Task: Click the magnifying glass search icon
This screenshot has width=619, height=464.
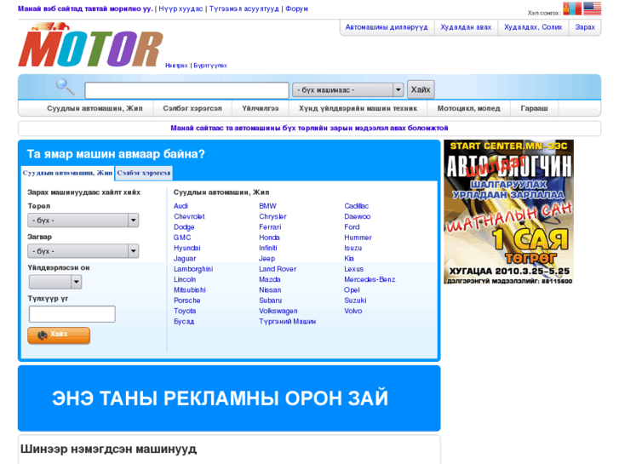Action: [66, 87]
